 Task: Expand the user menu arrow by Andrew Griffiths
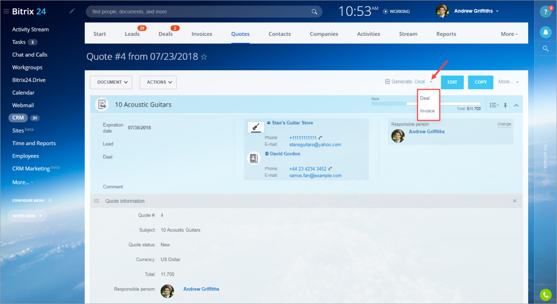pyautogui.click(x=497, y=11)
